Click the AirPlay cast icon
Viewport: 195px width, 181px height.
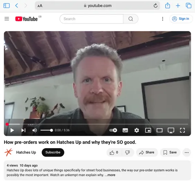point(171,130)
